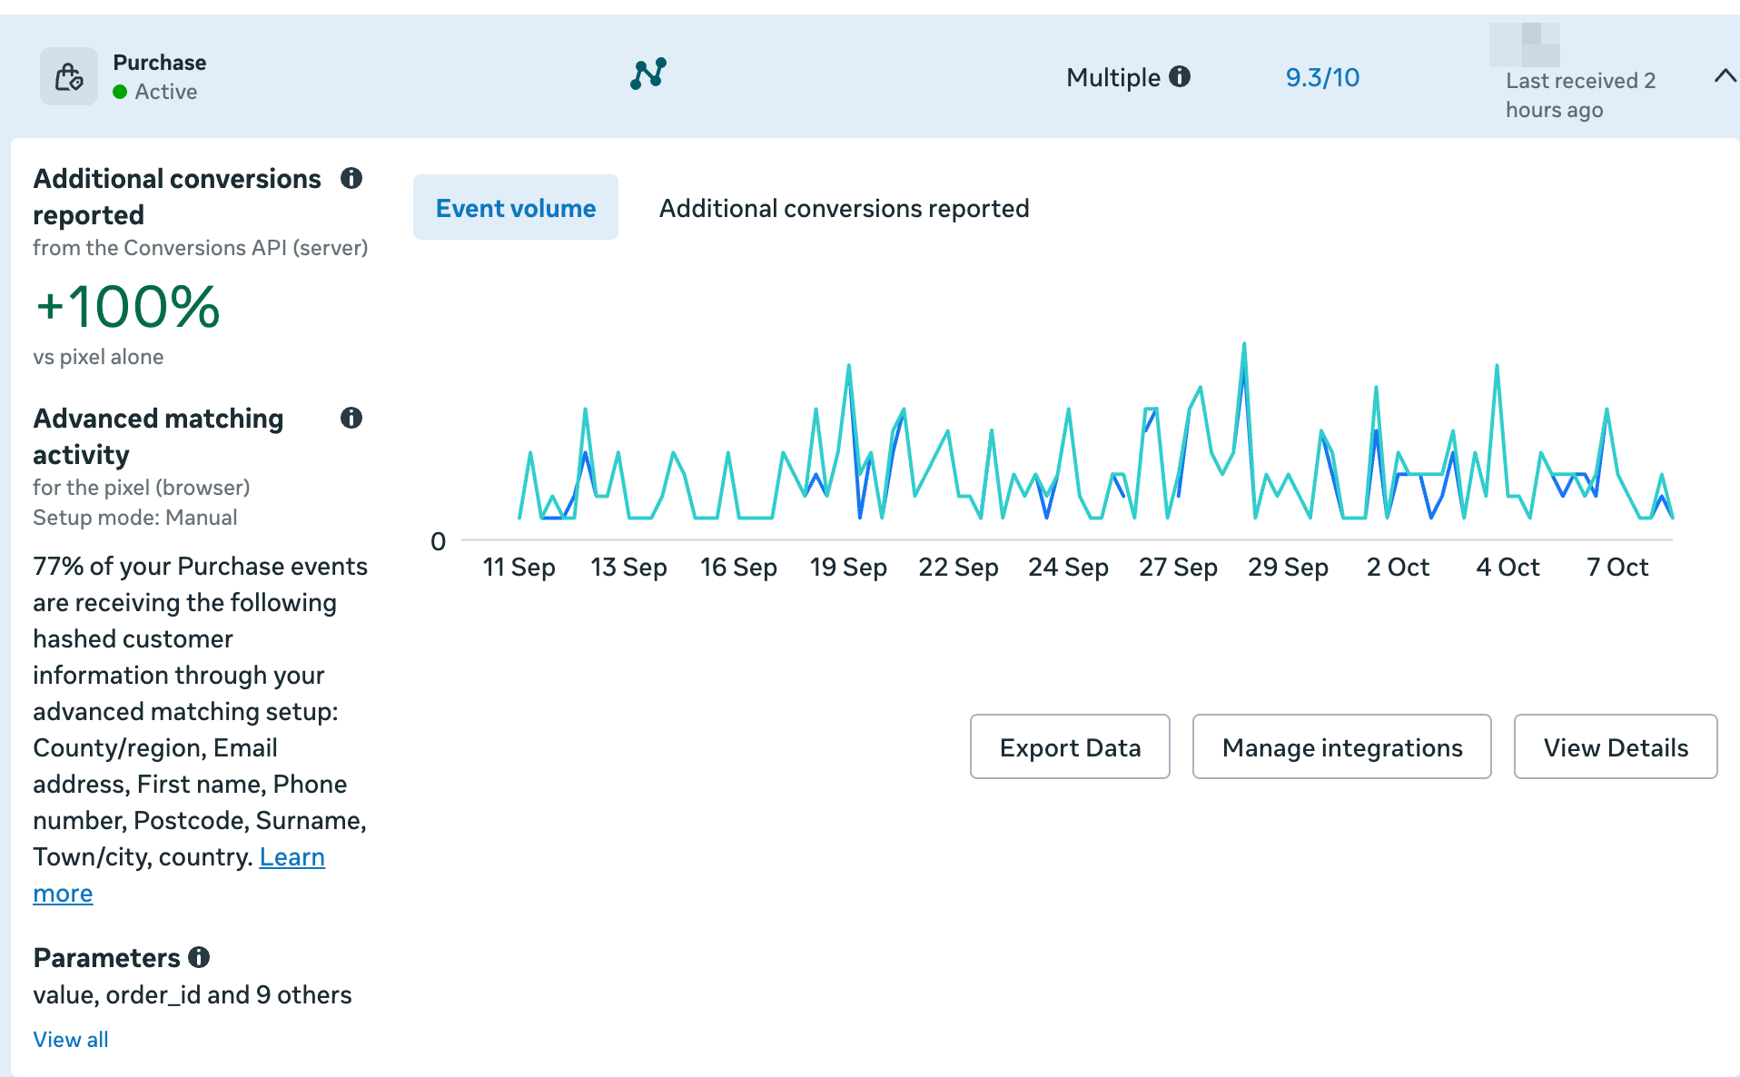Switch to Event volume tab

point(516,208)
